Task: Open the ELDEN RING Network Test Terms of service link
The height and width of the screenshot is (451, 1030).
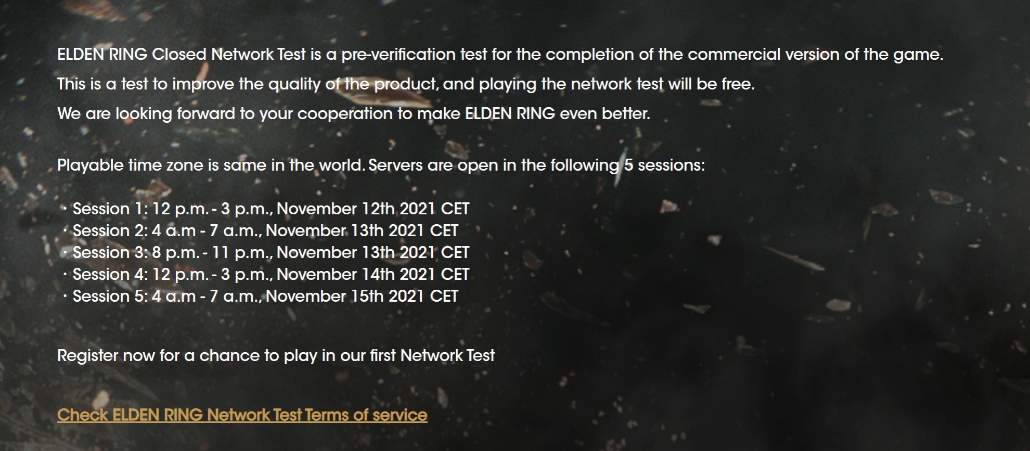Action: [242, 415]
